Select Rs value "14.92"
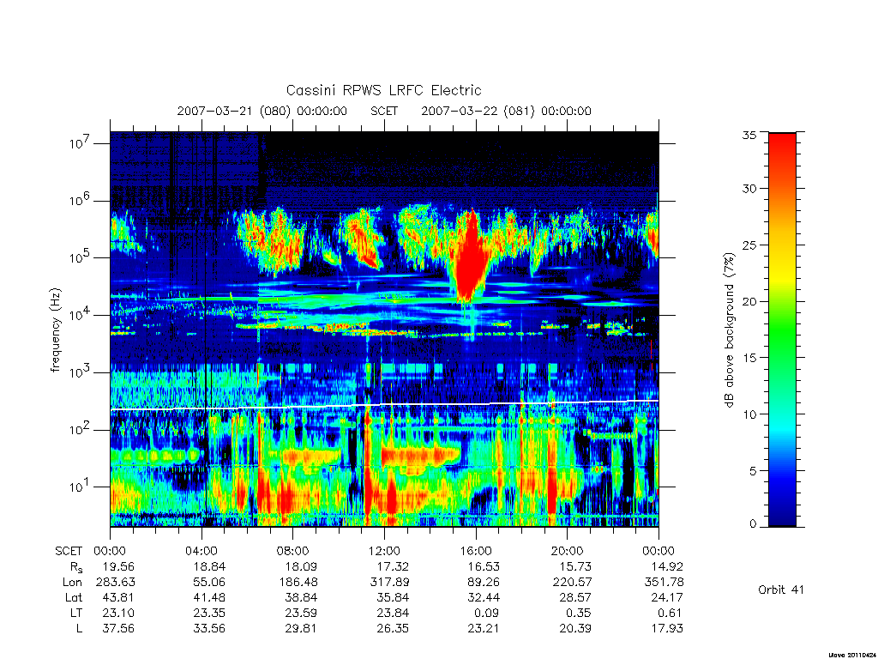The height and width of the screenshot is (659, 878). pos(667,566)
